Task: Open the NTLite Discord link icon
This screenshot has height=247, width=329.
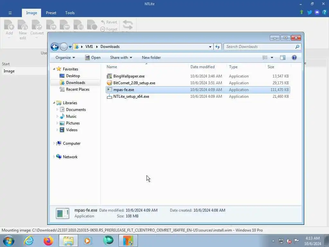Action: tap(317, 13)
